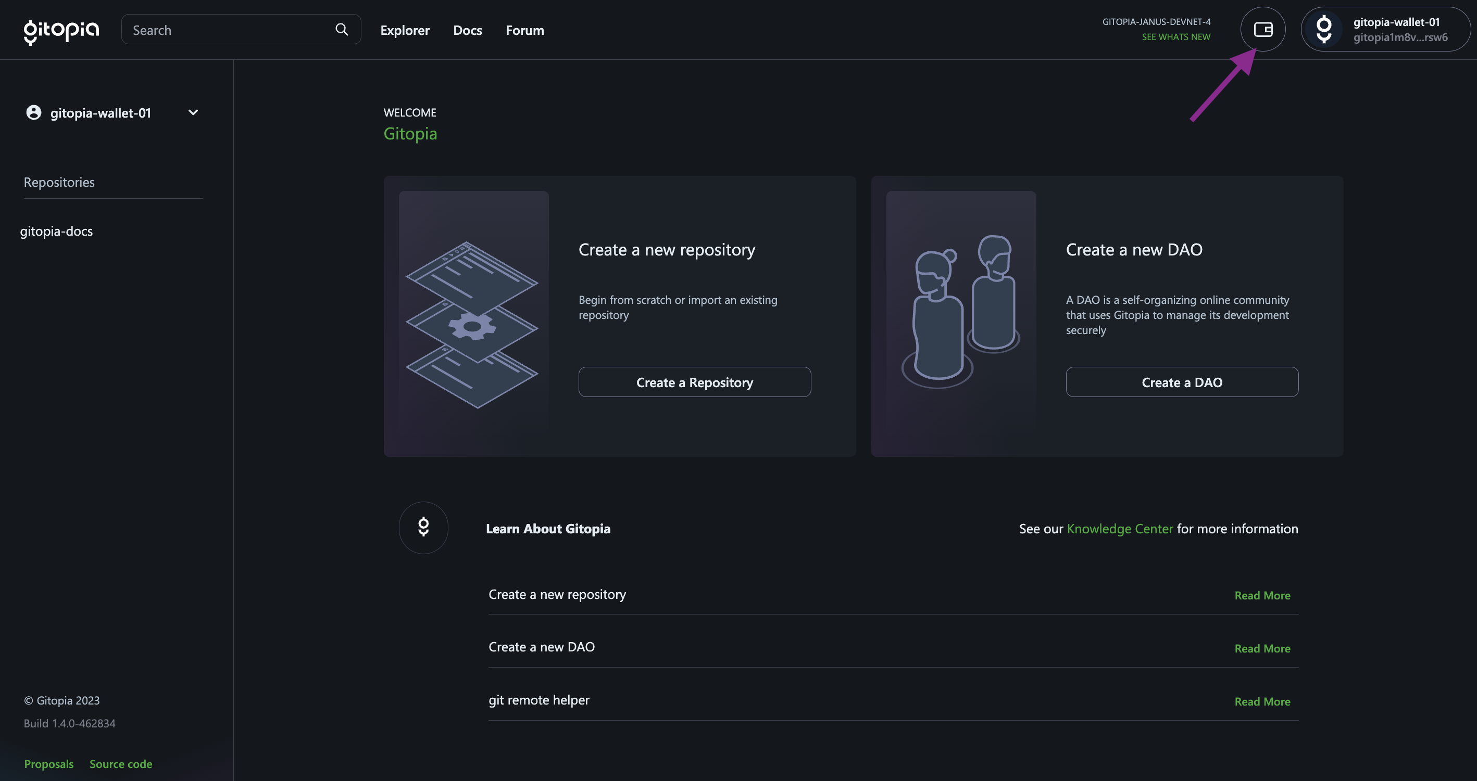Click the stacked repository layers illustration
Screen dimensions: 1477x781
pyautogui.click(x=472, y=325)
